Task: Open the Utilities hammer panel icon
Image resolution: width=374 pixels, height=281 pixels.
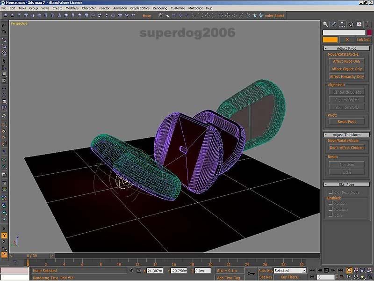Action: (367, 24)
